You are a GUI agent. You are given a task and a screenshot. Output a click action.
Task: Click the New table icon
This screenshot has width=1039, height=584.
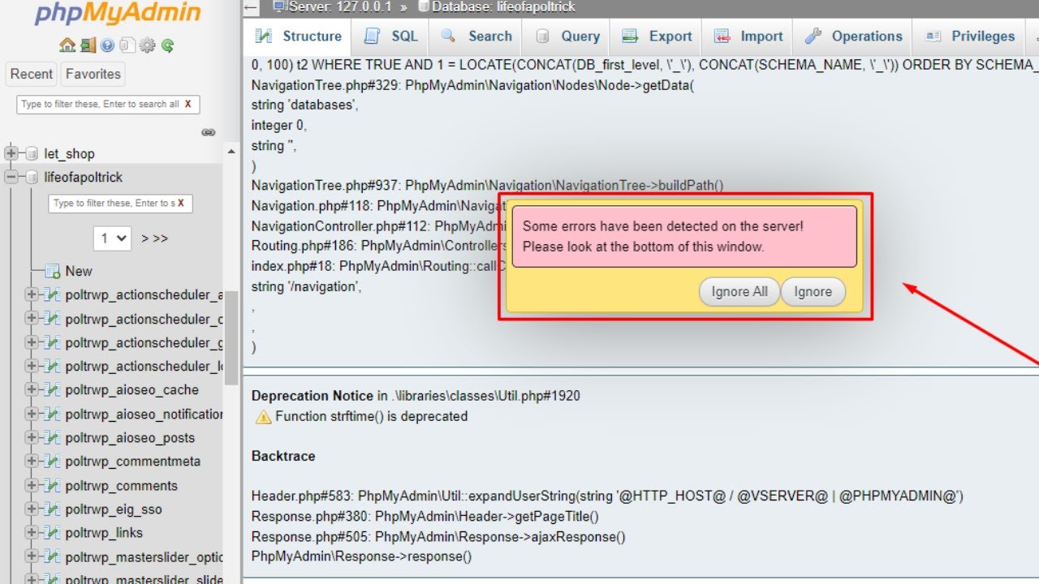pos(53,271)
